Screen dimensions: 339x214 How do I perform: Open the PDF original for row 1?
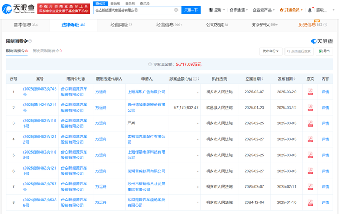[x=310, y=92]
